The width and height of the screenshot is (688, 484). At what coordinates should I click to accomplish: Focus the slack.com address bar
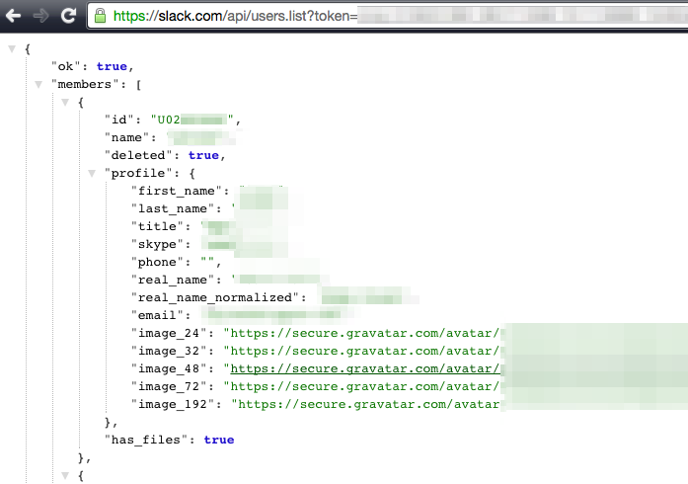click(388, 16)
